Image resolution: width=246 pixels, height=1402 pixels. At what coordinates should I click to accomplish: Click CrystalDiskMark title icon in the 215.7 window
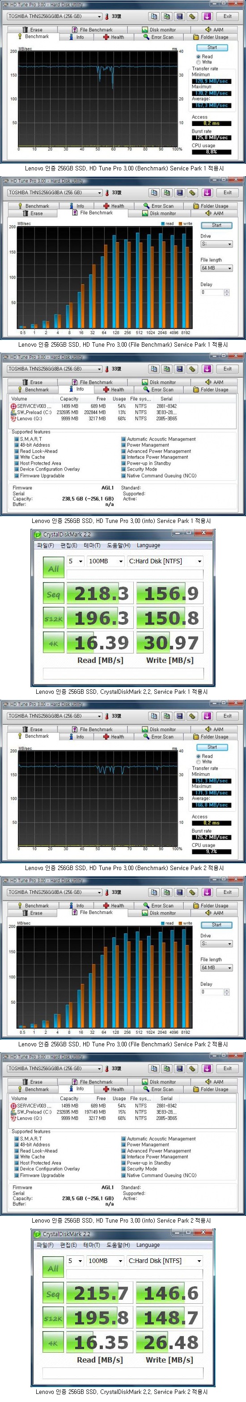(38, 1234)
